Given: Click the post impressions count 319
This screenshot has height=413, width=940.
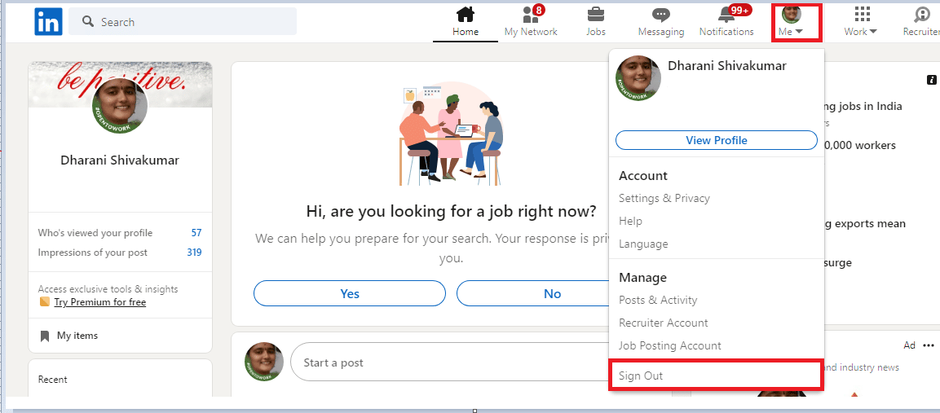Looking at the screenshot, I should click(194, 253).
